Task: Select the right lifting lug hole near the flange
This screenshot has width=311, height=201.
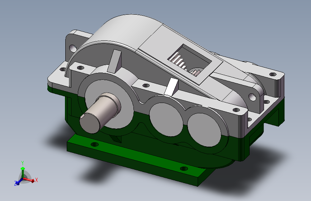Action: tap(252, 97)
